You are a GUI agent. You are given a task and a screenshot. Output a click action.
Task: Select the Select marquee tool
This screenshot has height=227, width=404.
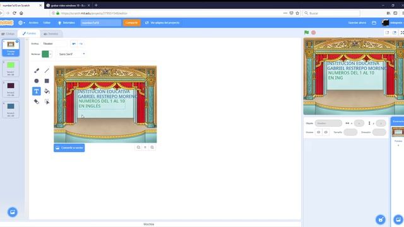(47, 102)
